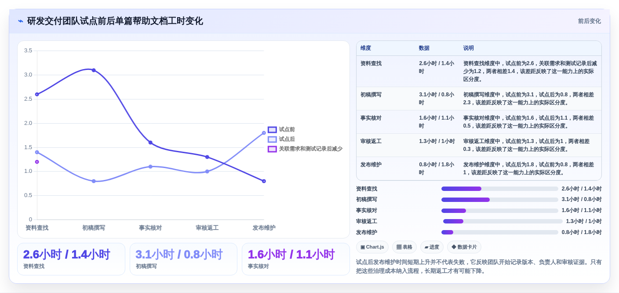Screen dimensions: 619x293
Task: Click the 发布维护 progress bar
Action: point(500,232)
